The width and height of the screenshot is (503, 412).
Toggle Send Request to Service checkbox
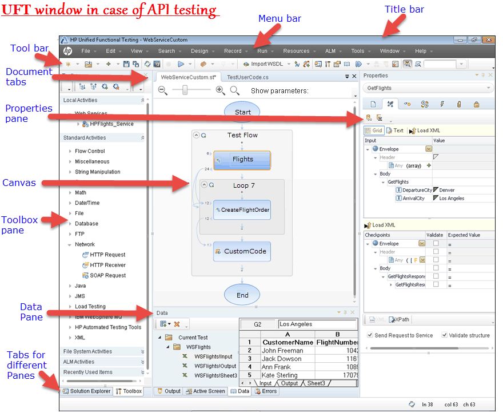(x=370, y=335)
